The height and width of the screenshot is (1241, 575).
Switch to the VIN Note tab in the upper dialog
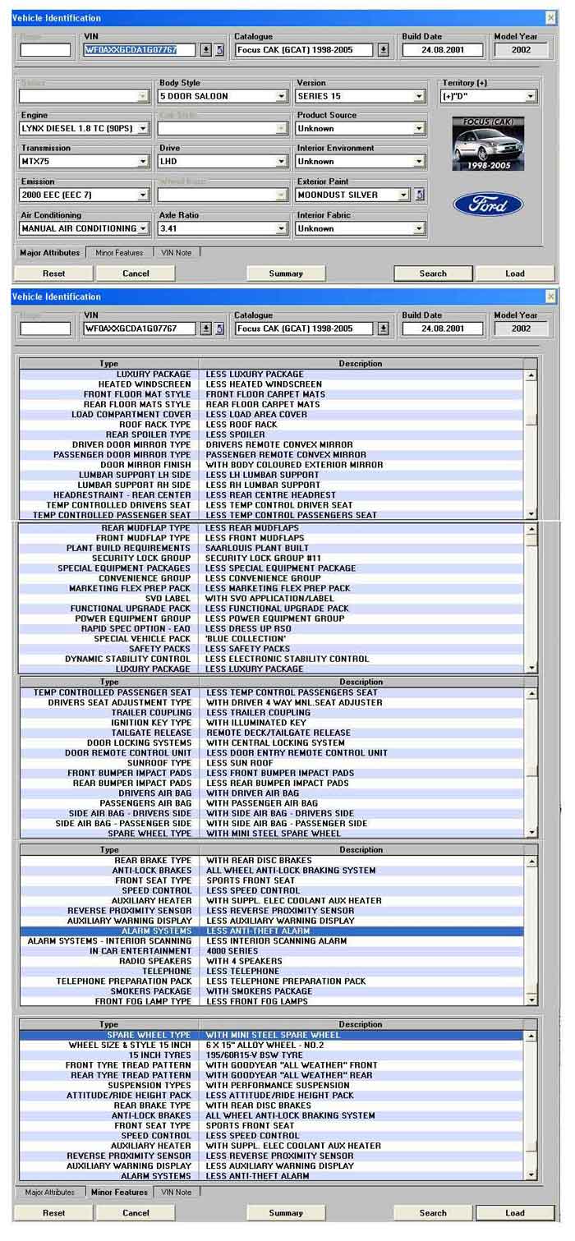(x=177, y=253)
